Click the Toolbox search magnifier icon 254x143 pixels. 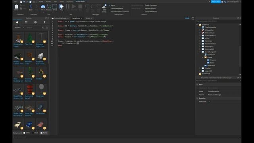coord(43,28)
